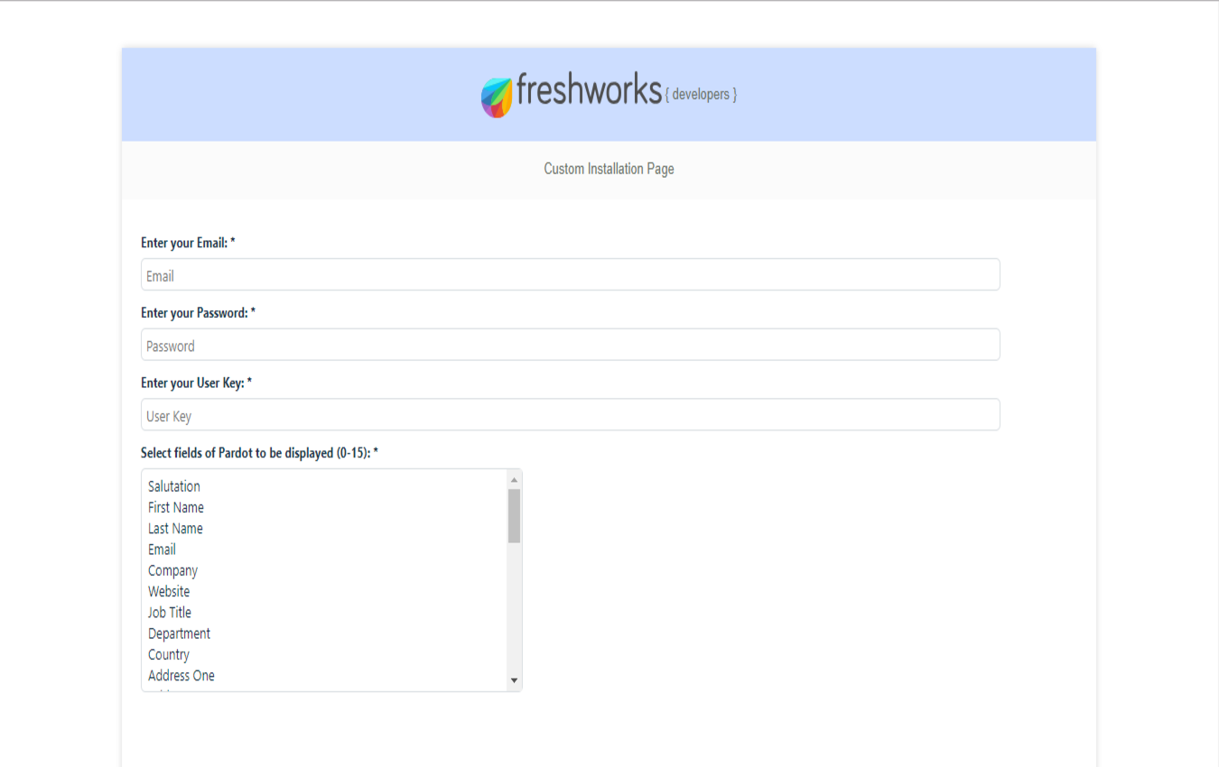Screen dimensions: 1219x767
Task: Click the scroll-down arrow of the fields list
Action: click(x=514, y=681)
